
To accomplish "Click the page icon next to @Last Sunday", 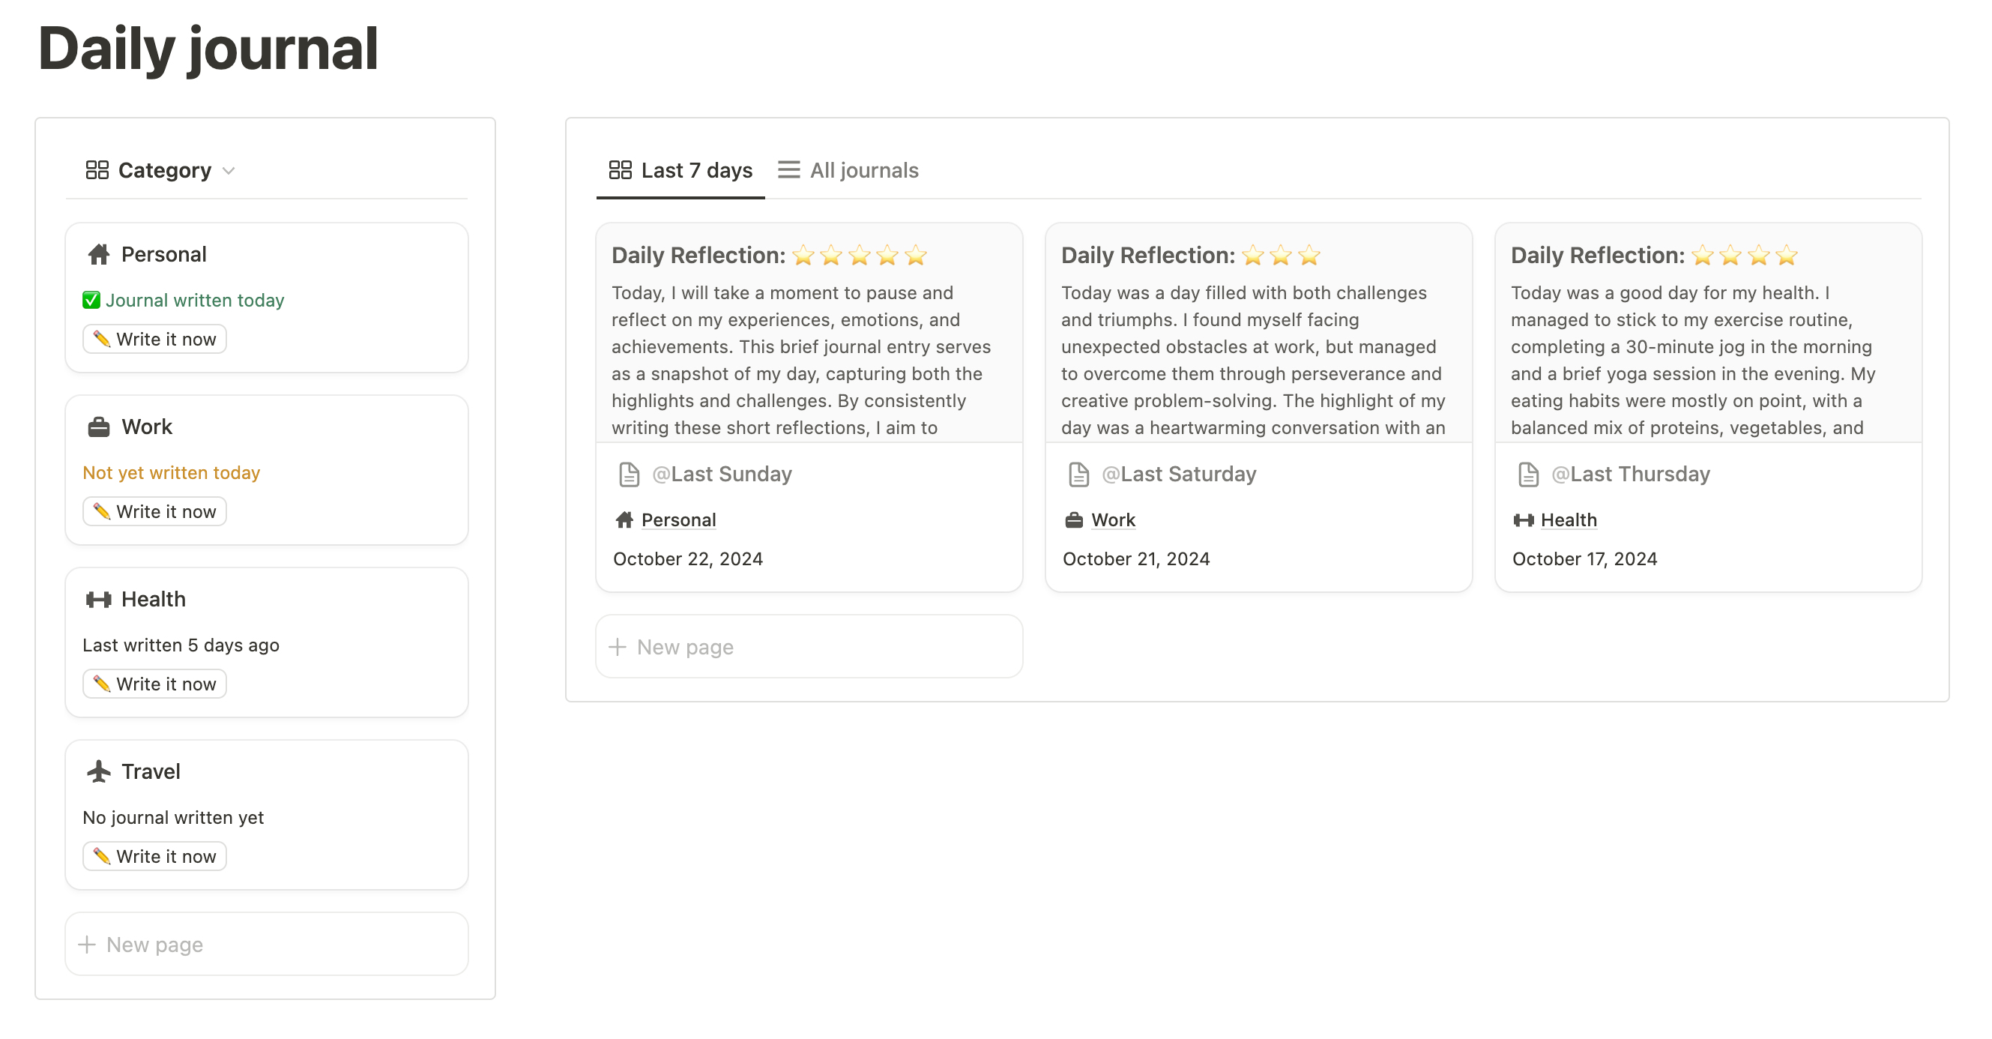I will click(x=629, y=475).
